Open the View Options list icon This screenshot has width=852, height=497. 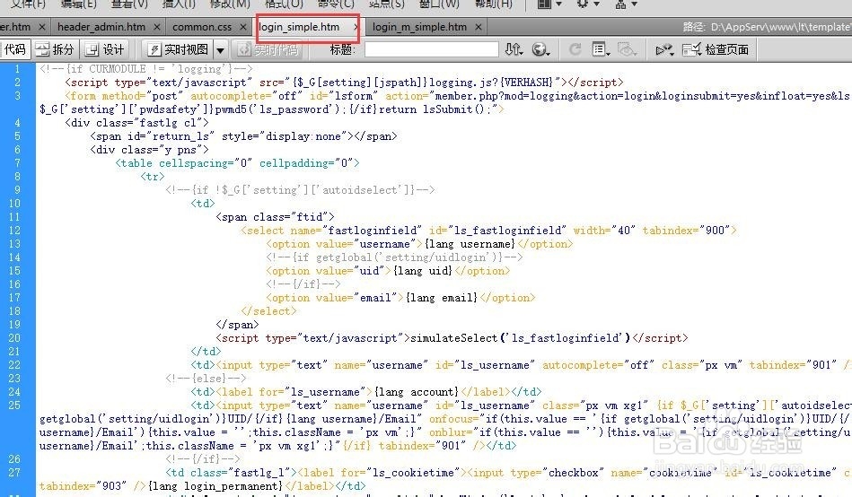pyautogui.click(x=601, y=49)
